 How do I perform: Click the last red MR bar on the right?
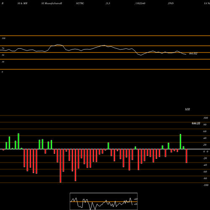(x=186, y=156)
